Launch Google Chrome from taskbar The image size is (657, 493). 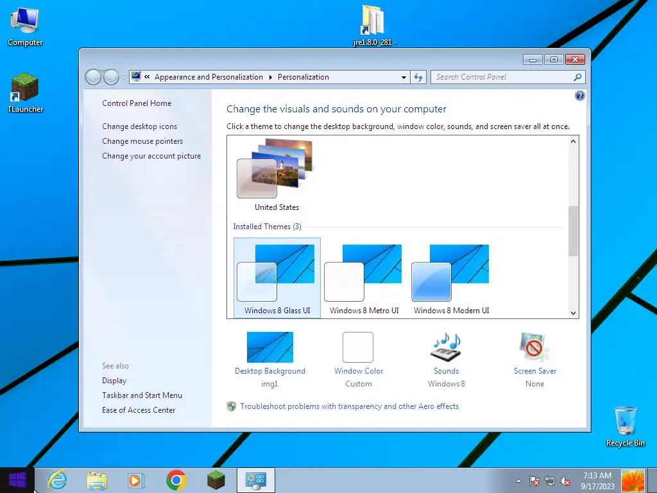[x=176, y=480]
